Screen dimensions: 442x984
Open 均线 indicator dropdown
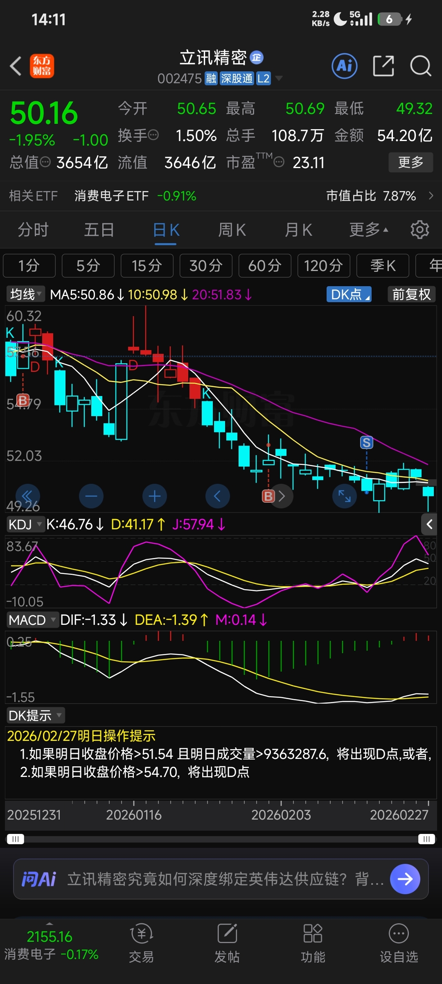coord(26,294)
